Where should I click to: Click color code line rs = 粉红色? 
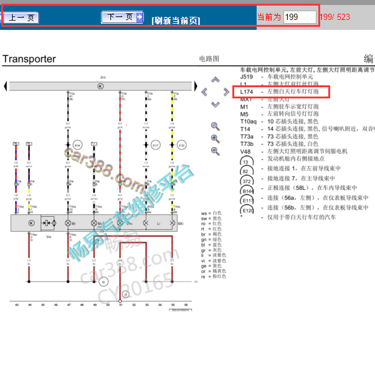click(x=213, y=276)
